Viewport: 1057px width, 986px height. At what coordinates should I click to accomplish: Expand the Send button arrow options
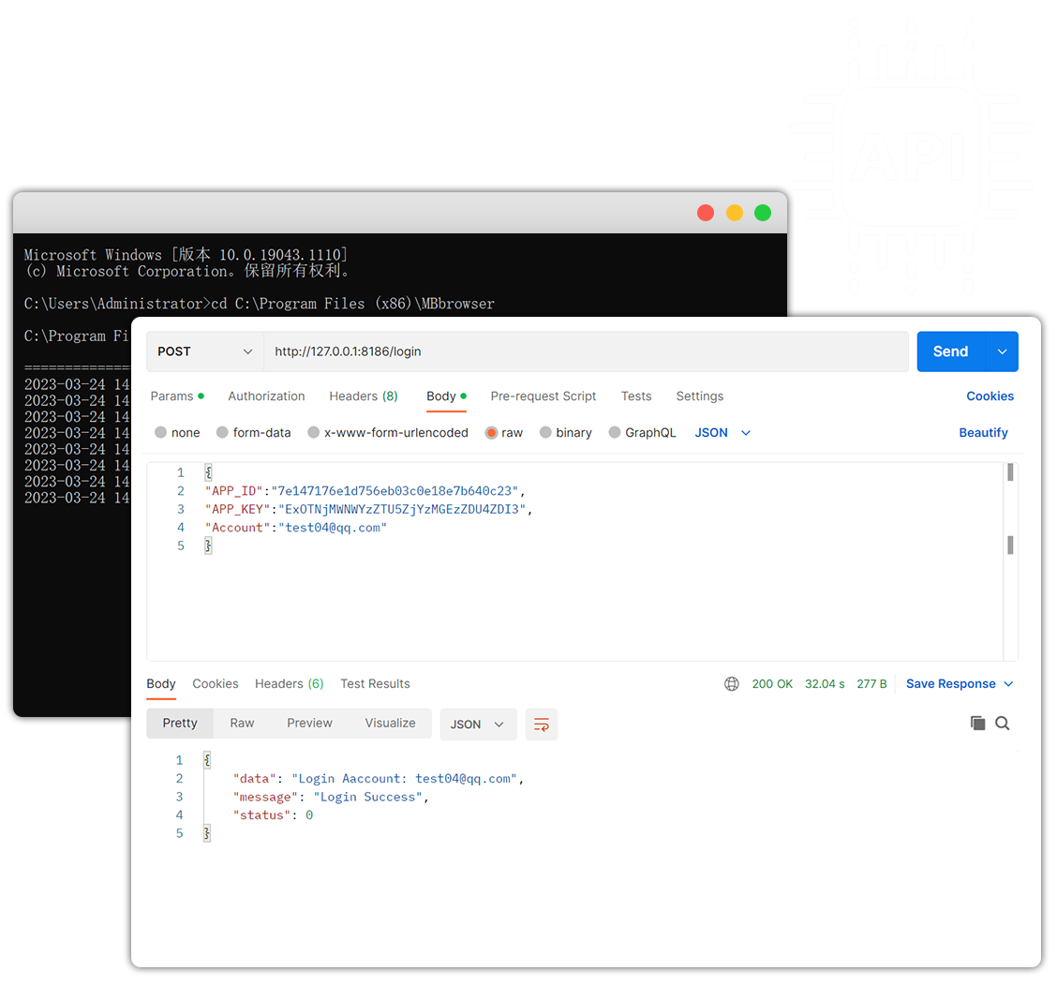[x=1002, y=351]
